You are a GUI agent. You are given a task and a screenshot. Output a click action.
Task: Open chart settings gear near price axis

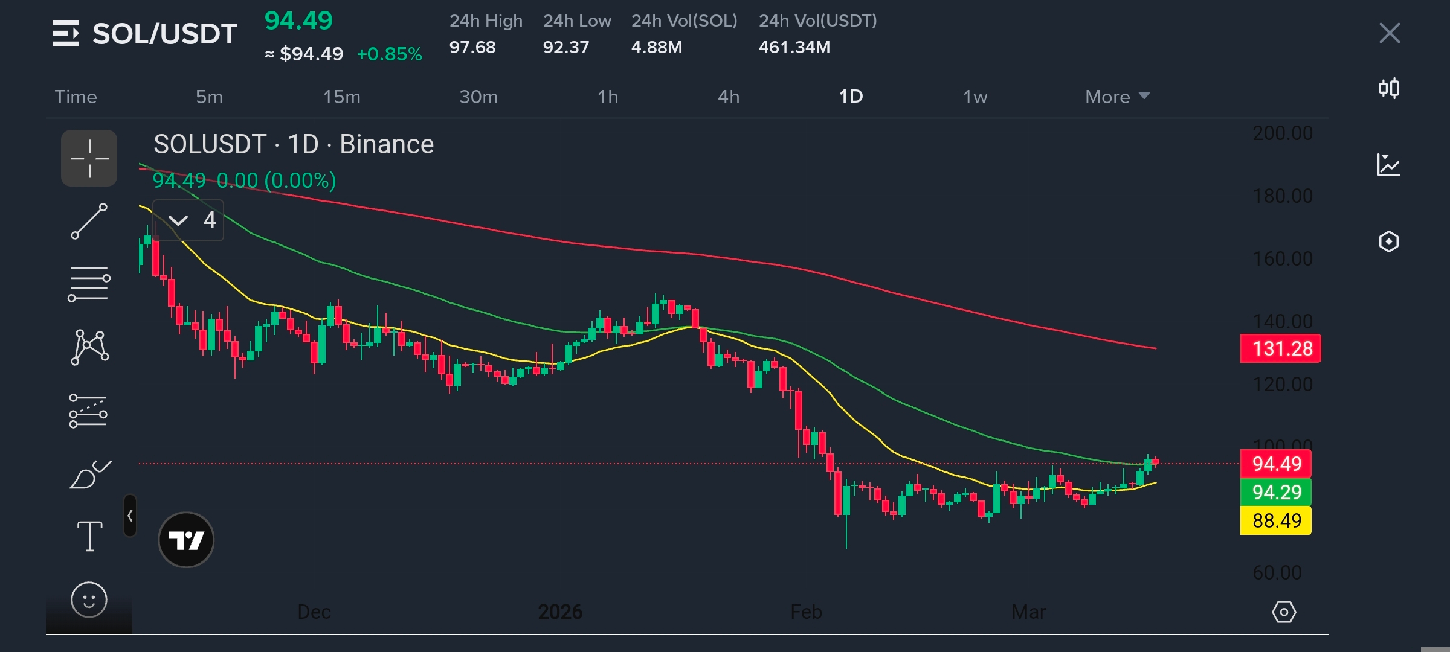[x=1284, y=612]
